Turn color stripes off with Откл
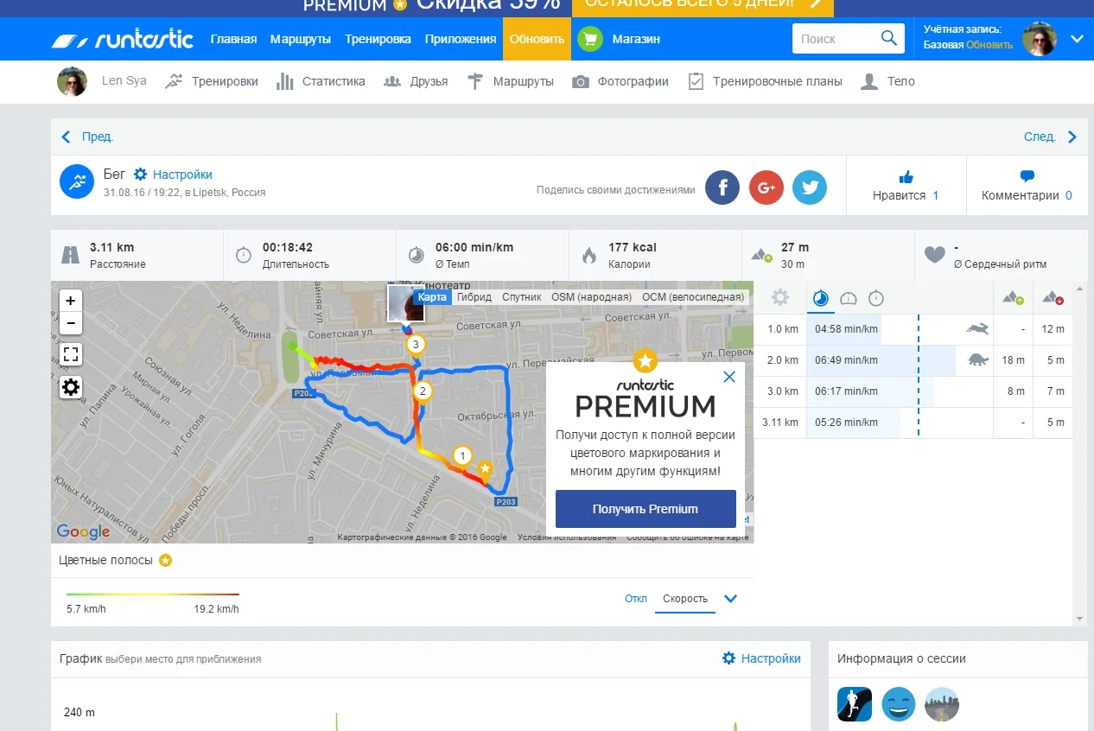Screen dimensions: 1094x731 pos(636,598)
